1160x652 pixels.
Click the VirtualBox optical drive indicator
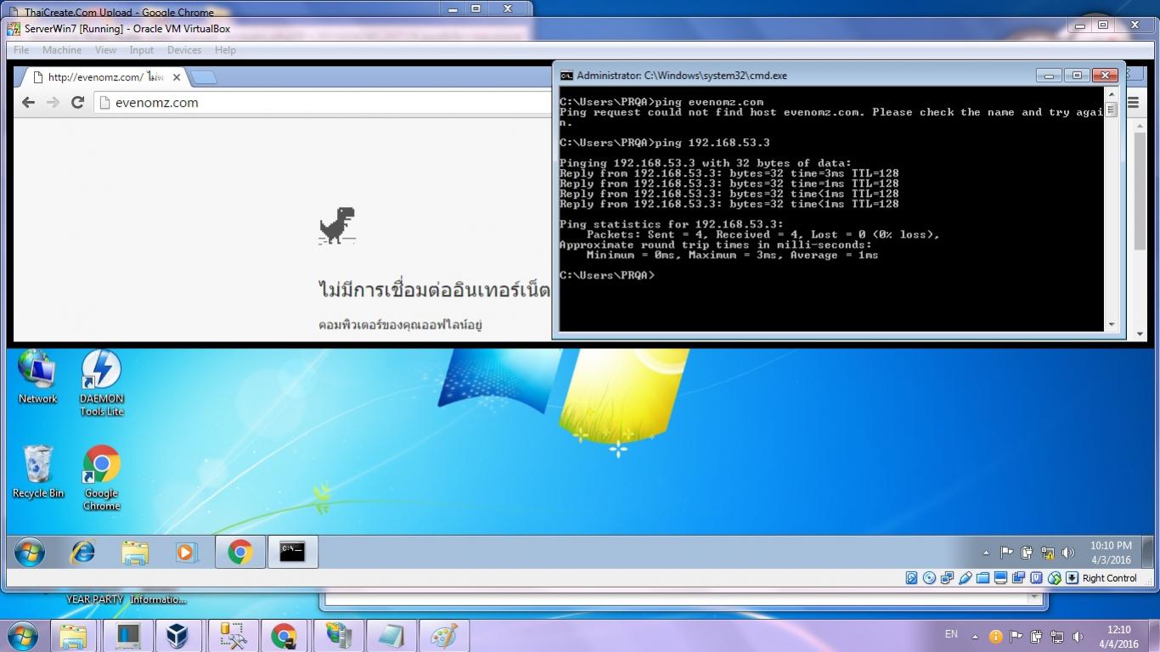click(x=929, y=578)
